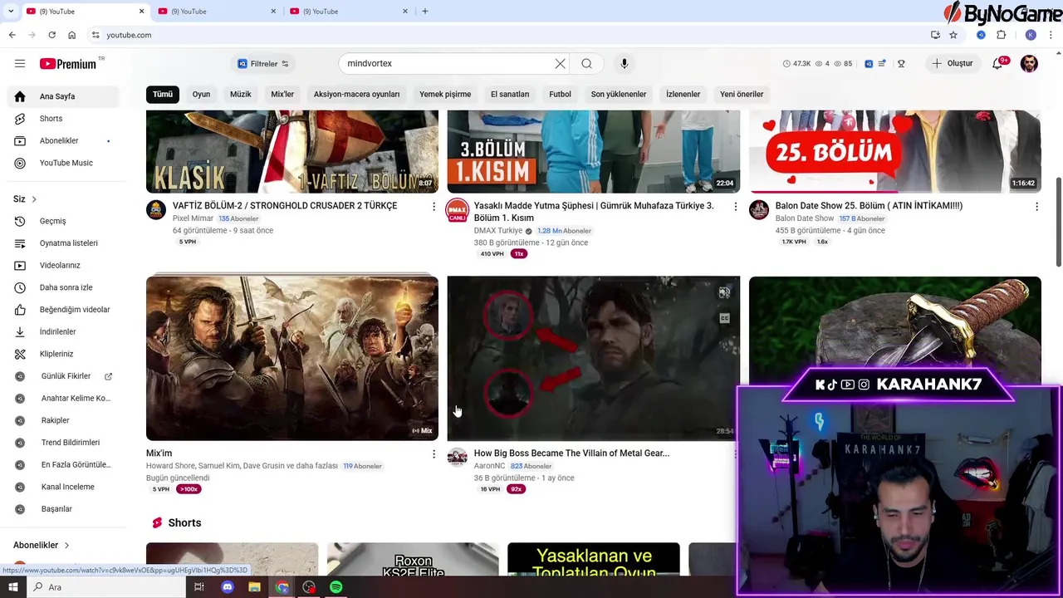
Task: Open the AaronNC channel avatar
Action: coord(458,458)
